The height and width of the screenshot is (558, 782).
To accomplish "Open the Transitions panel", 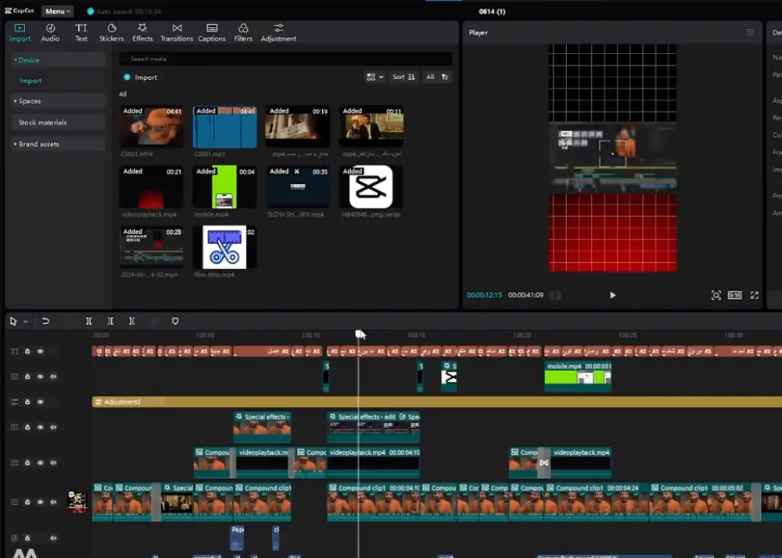I will (x=177, y=32).
